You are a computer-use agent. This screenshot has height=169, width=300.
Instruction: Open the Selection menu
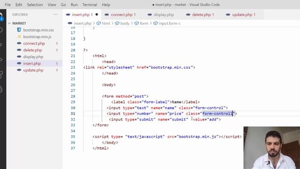coord(35,5)
